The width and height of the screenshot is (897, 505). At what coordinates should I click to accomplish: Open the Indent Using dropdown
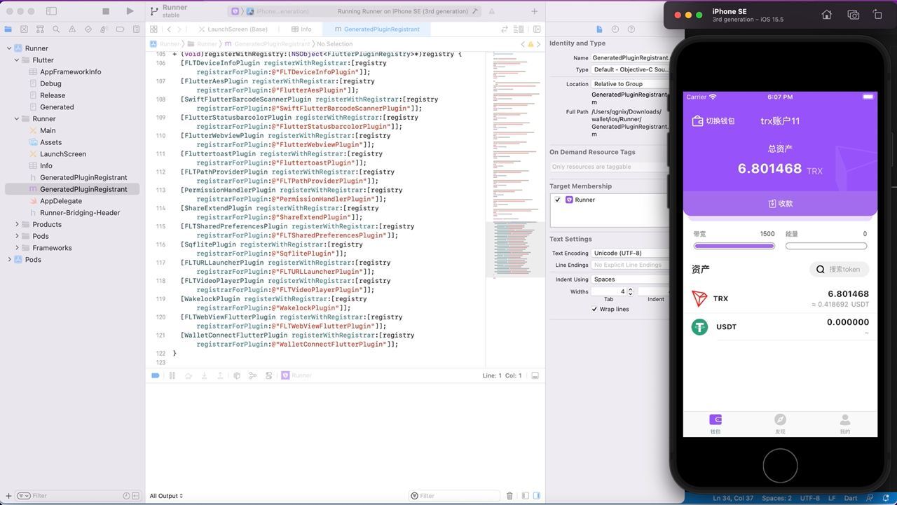pyautogui.click(x=629, y=279)
